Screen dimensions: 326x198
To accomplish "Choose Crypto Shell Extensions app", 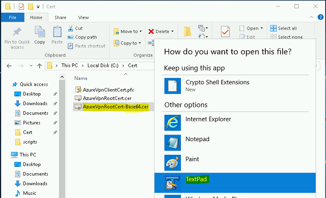I will tap(235, 86).
